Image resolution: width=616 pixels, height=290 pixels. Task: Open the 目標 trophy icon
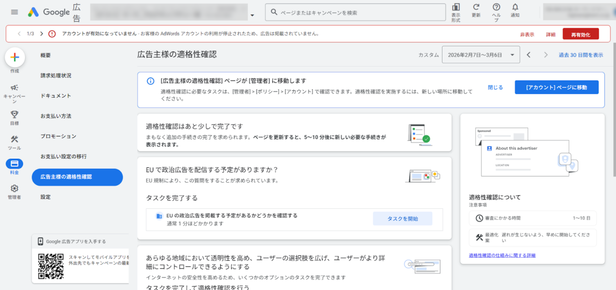(14, 114)
